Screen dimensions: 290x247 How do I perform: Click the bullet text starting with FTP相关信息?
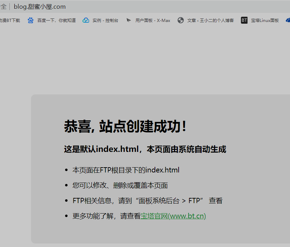click(x=147, y=201)
